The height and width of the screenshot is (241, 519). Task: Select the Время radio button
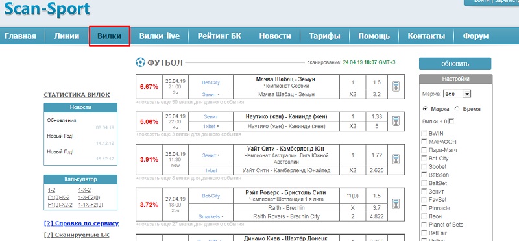(457, 108)
